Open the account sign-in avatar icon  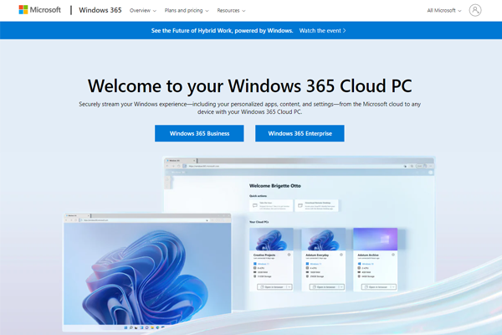[475, 10]
